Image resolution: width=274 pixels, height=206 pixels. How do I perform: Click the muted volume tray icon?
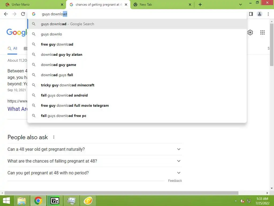point(242,201)
